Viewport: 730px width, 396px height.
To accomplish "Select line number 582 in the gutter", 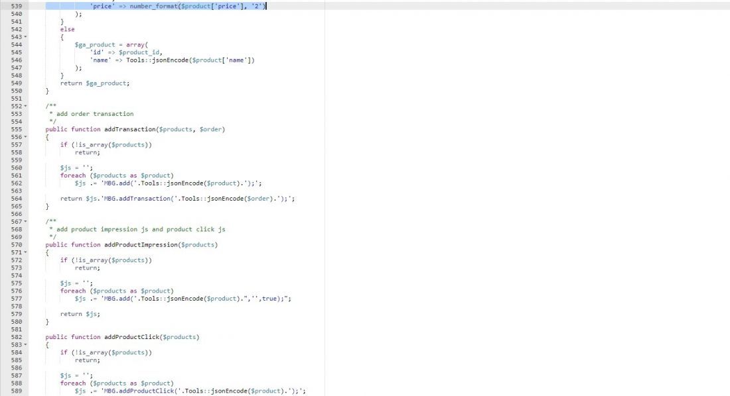I will point(17,337).
